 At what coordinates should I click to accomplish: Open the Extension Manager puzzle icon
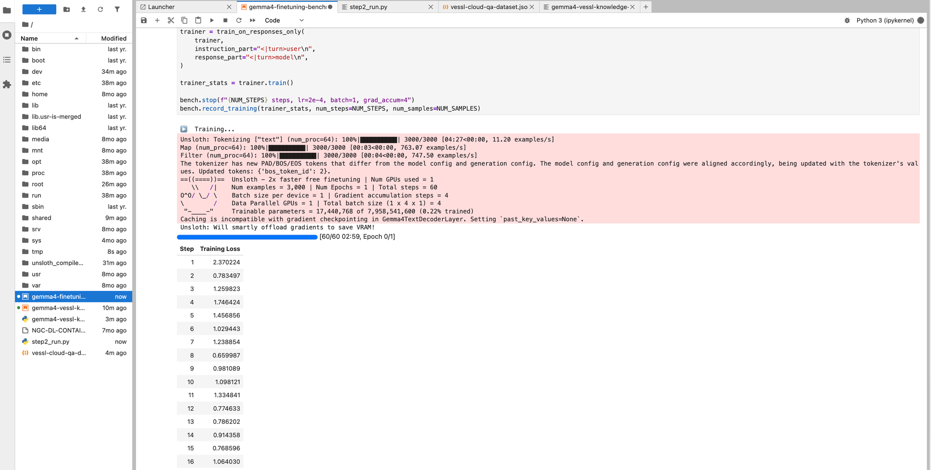click(7, 84)
